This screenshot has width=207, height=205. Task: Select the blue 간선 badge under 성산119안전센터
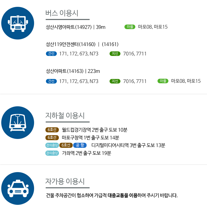[51, 54]
